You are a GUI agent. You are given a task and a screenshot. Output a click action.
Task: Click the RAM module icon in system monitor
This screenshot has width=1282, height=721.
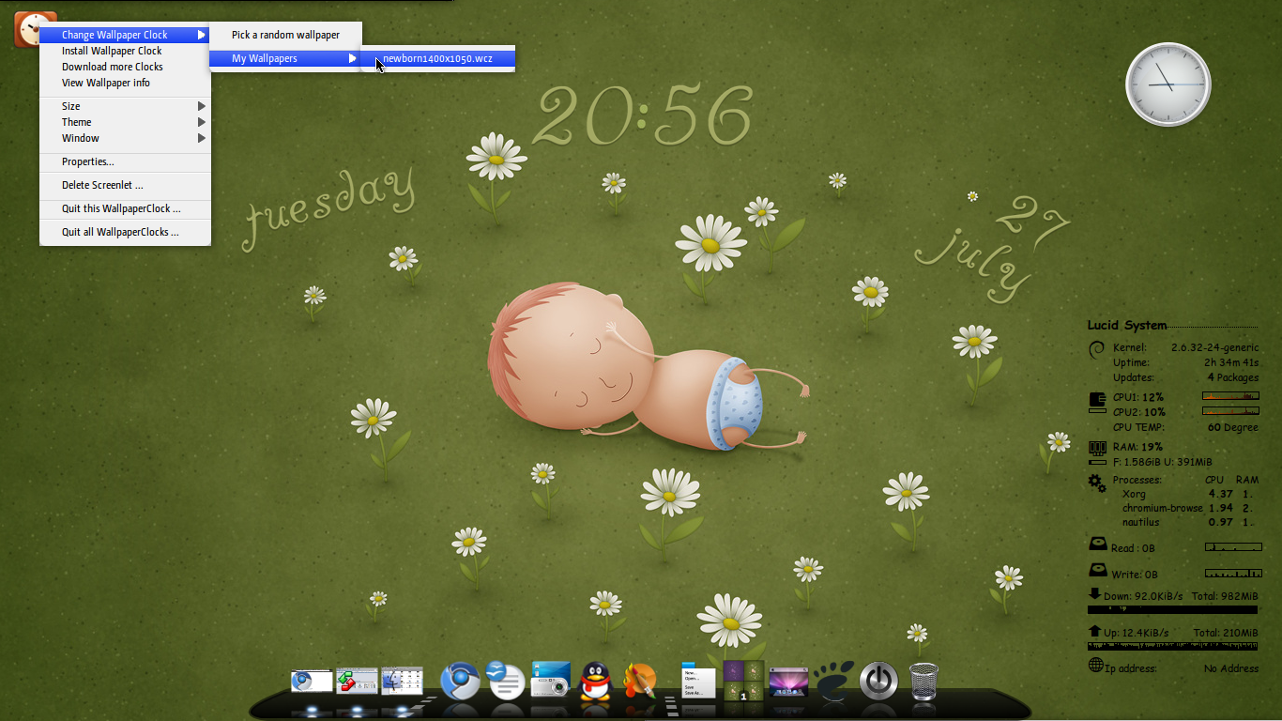(1097, 448)
